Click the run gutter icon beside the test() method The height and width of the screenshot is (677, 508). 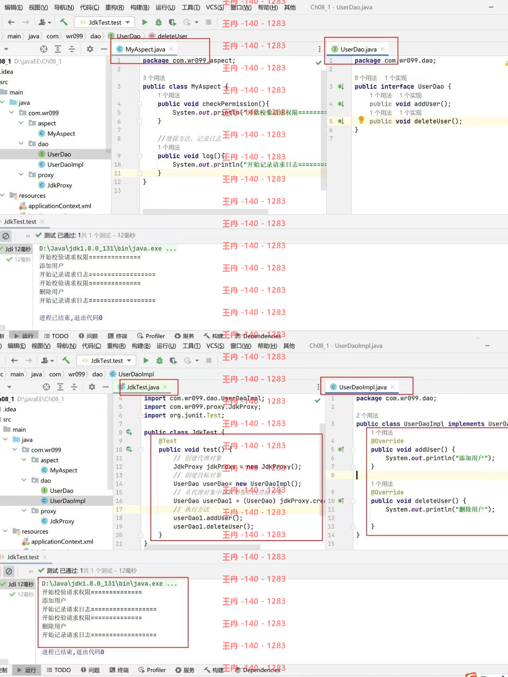pos(129,449)
